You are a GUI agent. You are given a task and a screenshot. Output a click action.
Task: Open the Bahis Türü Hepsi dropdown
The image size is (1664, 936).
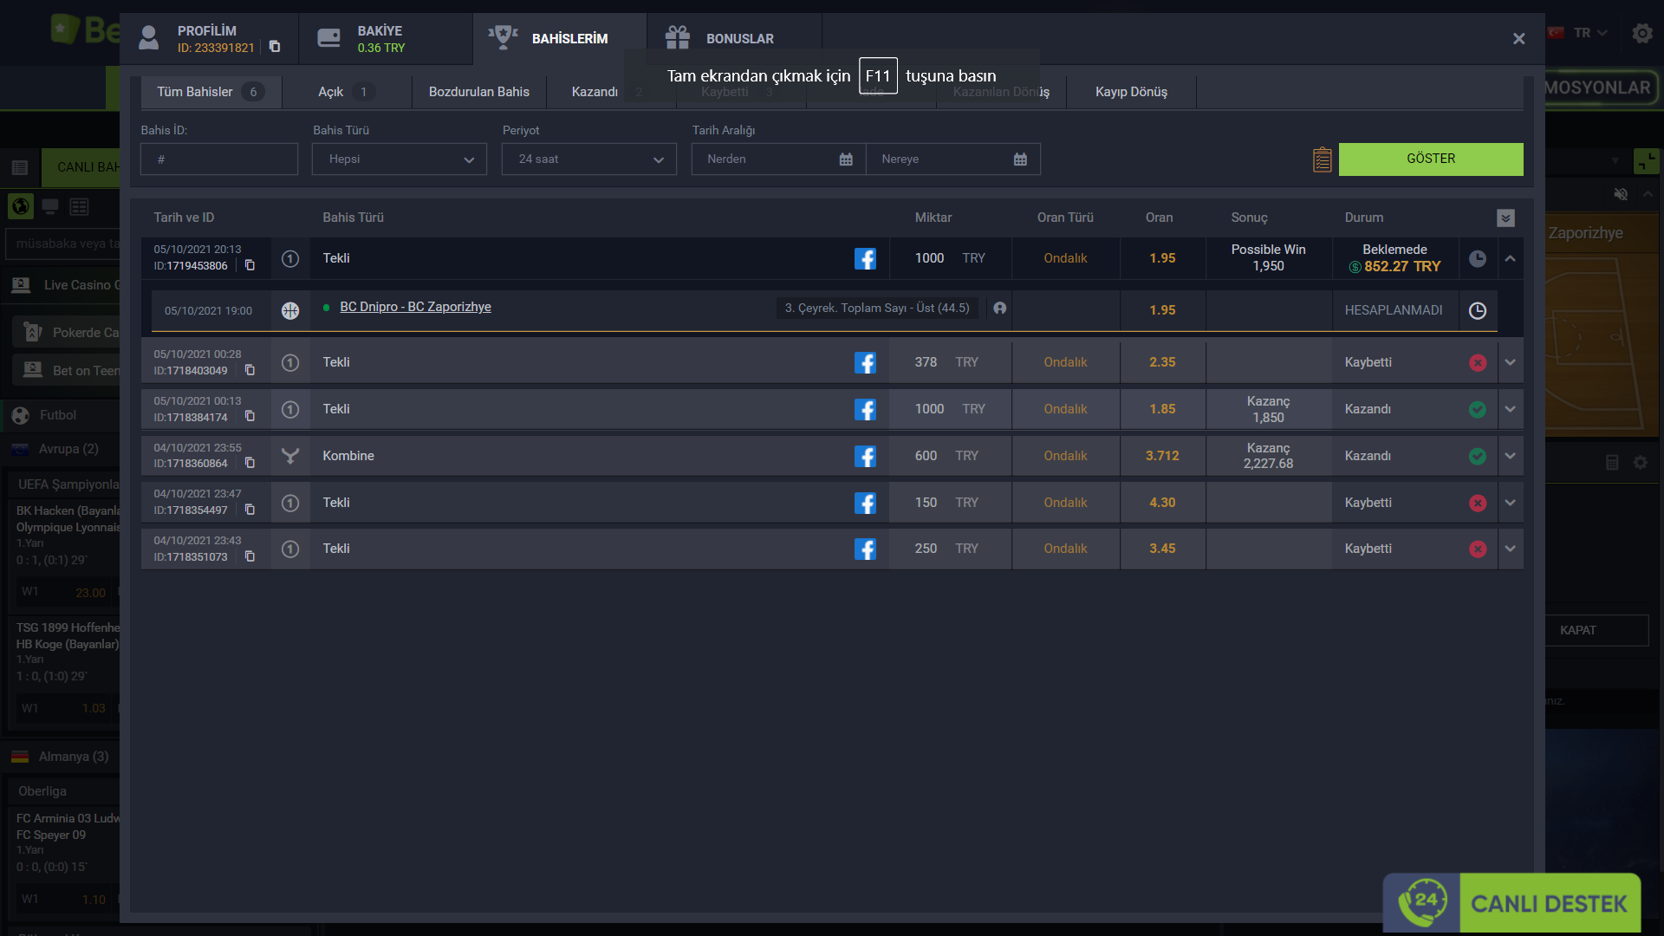pyautogui.click(x=400, y=159)
